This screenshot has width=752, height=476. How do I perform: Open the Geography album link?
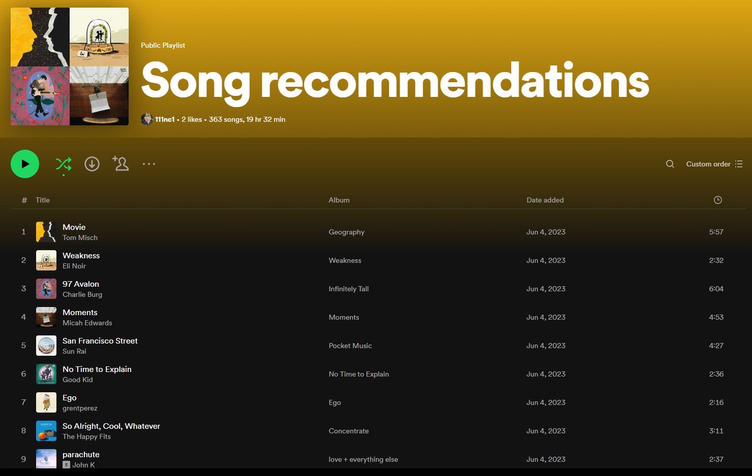point(347,232)
